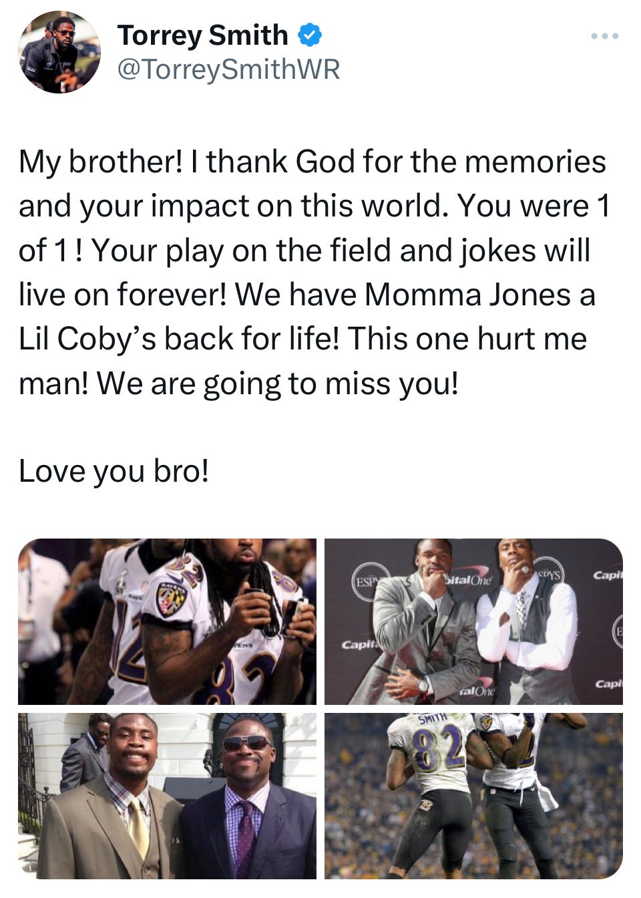Open top-right ESPYS red carpet photo
This screenshot has width=641, height=898.
click(473, 621)
